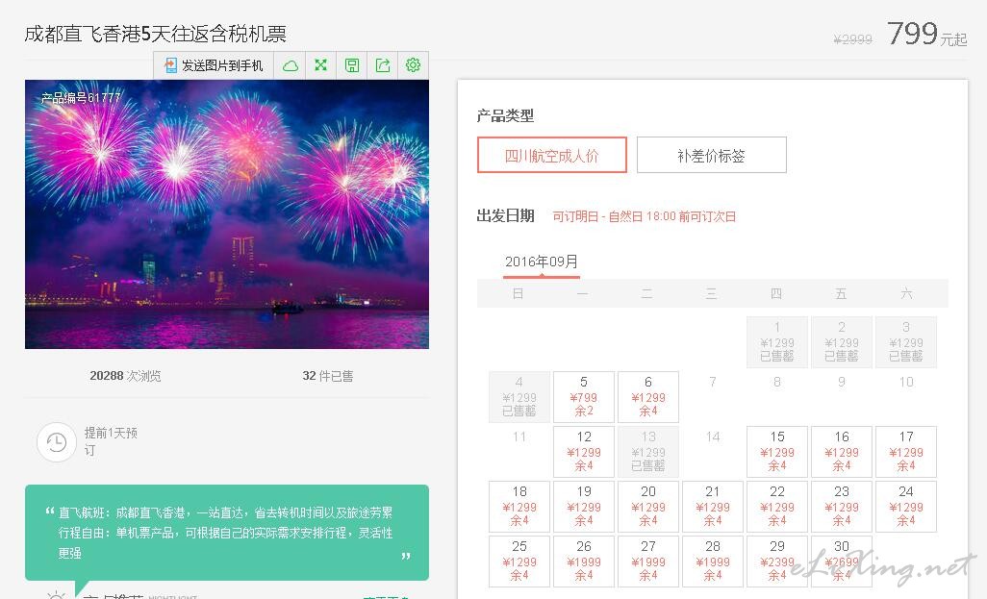This screenshot has height=599, width=987.
Task: Pick departure date 5 priced ¥799
Action: (584, 396)
